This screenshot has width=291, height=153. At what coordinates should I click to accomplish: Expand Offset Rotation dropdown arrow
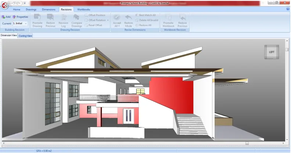[108, 20]
